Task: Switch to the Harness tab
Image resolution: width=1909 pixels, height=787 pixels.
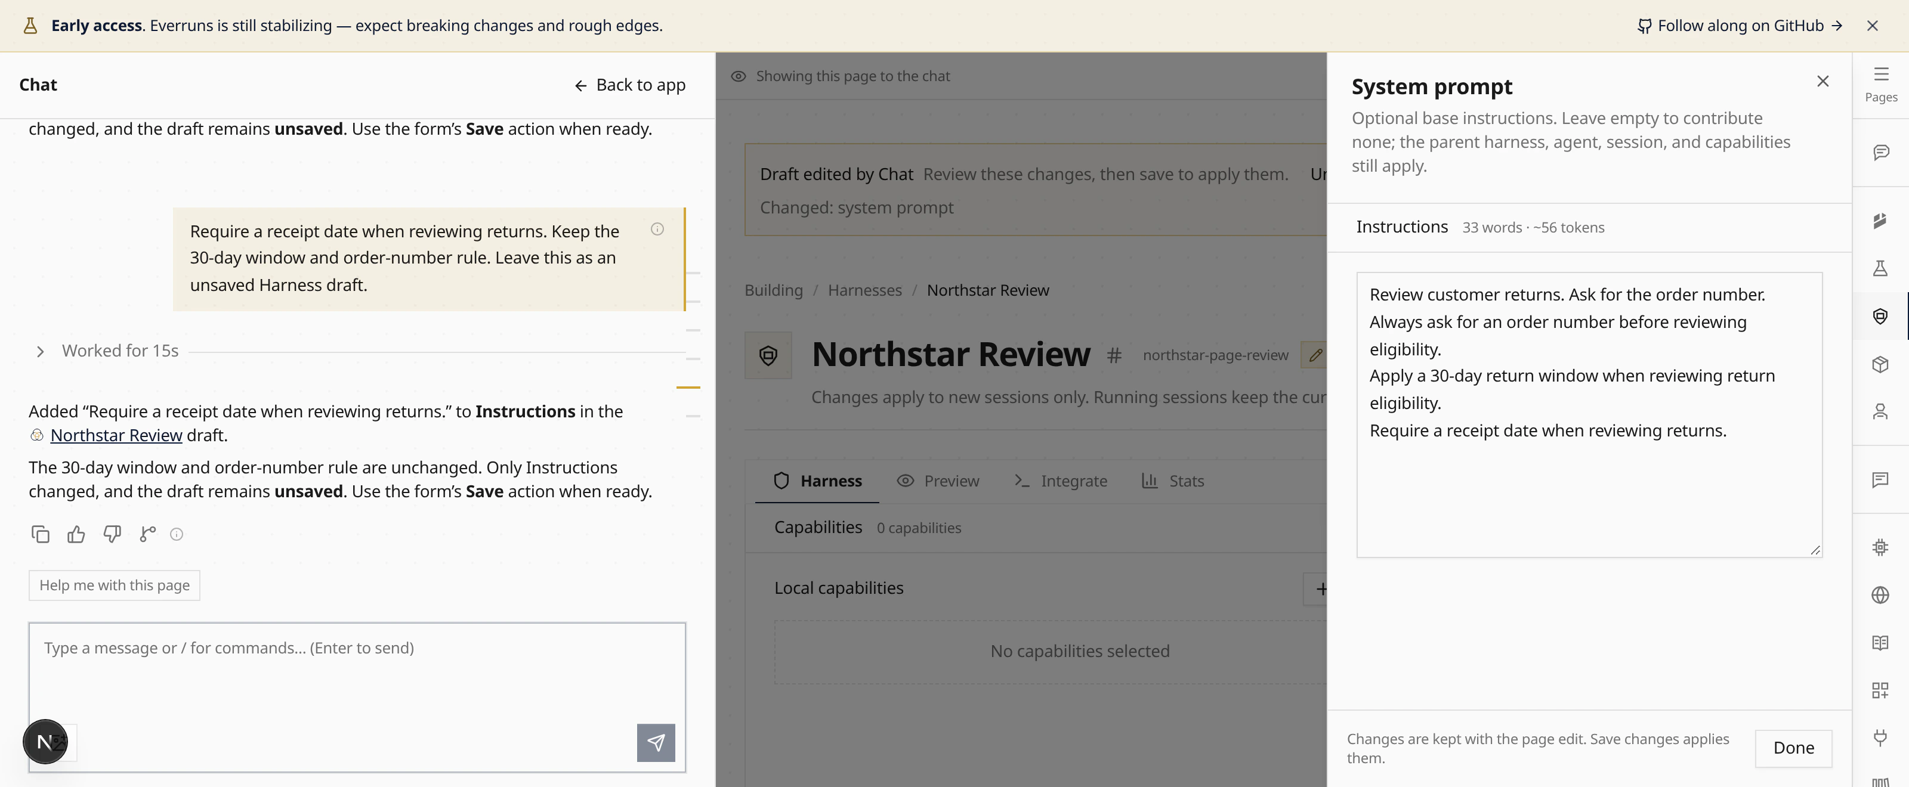Action: coord(817,481)
